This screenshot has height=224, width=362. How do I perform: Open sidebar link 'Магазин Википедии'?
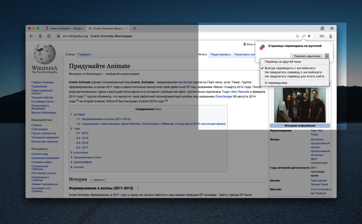[43, 113]
